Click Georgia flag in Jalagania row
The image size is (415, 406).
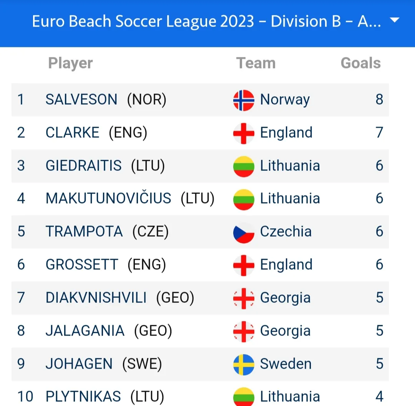[x=244, y=331]
